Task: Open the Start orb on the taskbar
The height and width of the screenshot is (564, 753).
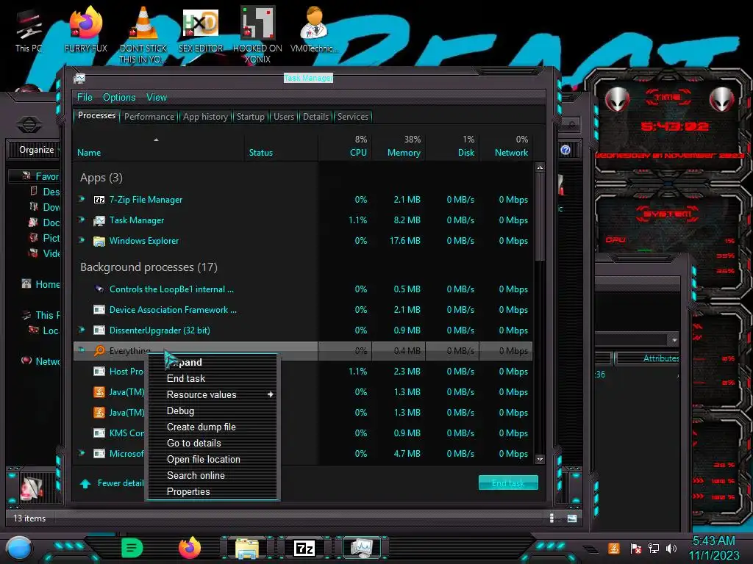Action: [x=20, y=548]
